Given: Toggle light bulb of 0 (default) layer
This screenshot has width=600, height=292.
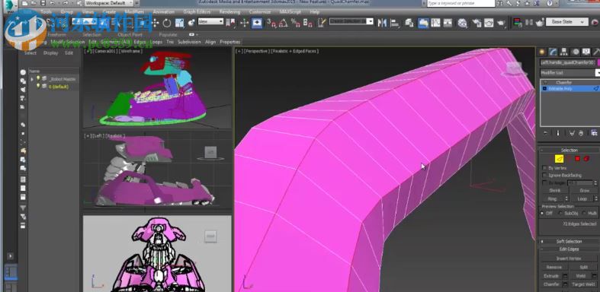Looking at the screenshot, I should coord(38,86).
